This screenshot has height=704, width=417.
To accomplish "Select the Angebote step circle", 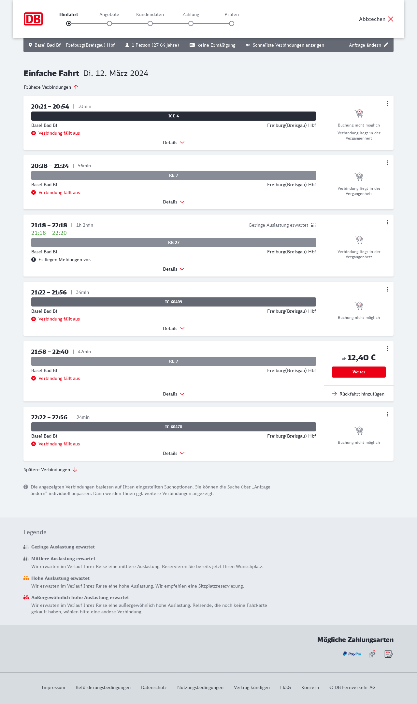I will pos(109,23).
